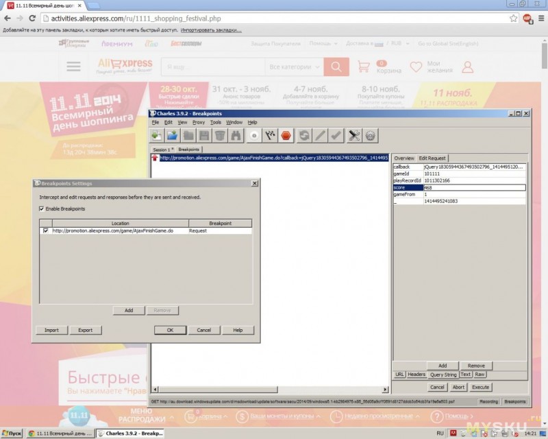Screen dimensions: 548x439
Task: Open the 'Все категории' dropdown on AliExpress
Action: pyautogui.click(x=294, y=67)
